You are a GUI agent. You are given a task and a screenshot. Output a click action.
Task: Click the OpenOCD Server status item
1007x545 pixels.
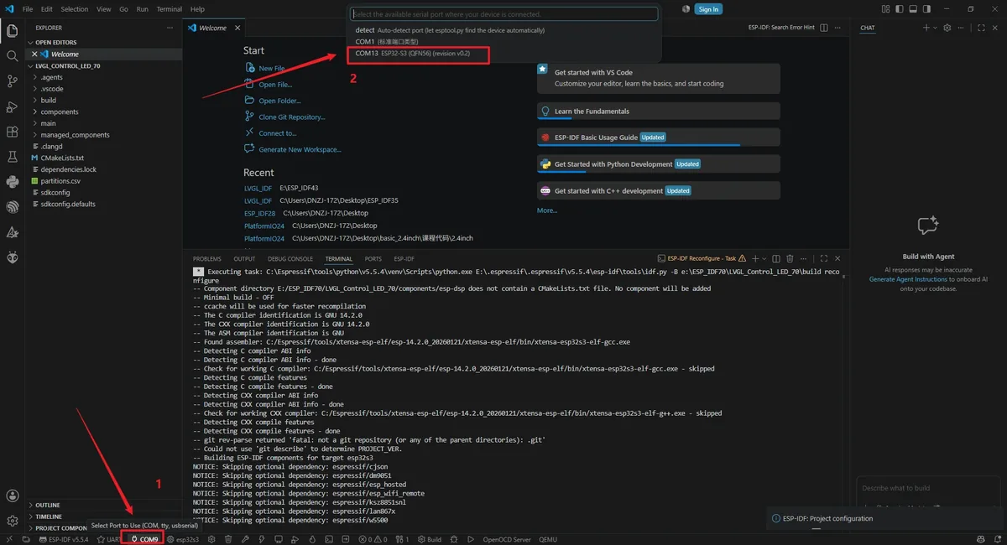[507, 539]
